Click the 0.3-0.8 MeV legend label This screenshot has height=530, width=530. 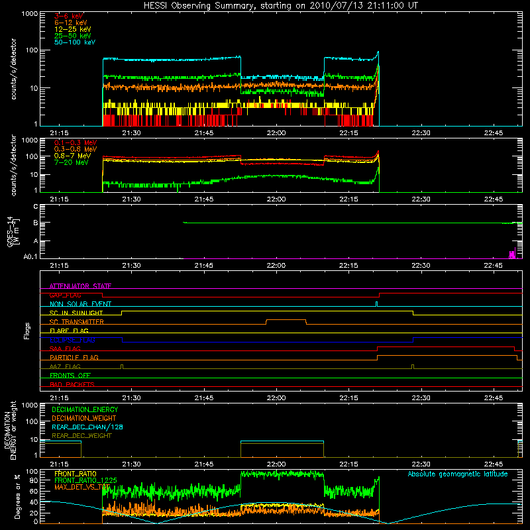point(76,150)
